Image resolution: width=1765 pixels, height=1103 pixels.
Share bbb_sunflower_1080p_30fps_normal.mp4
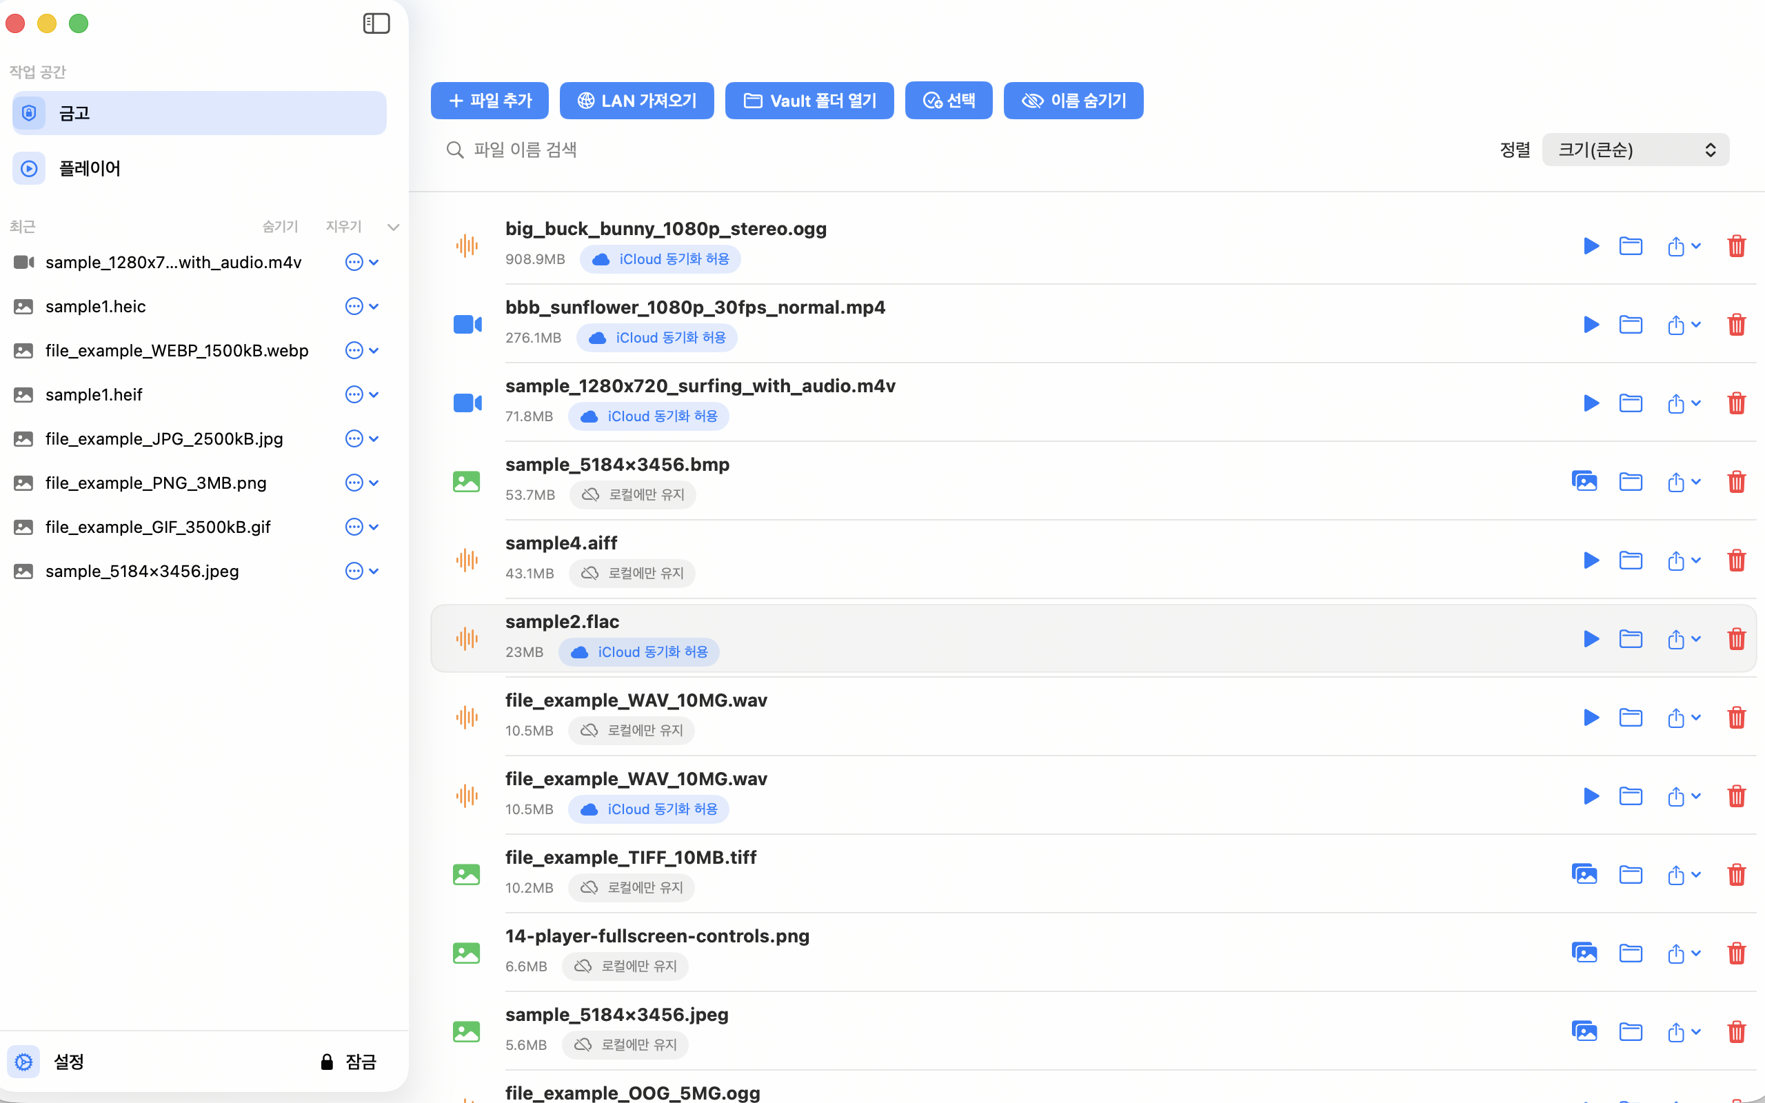tap(1676, 325)
